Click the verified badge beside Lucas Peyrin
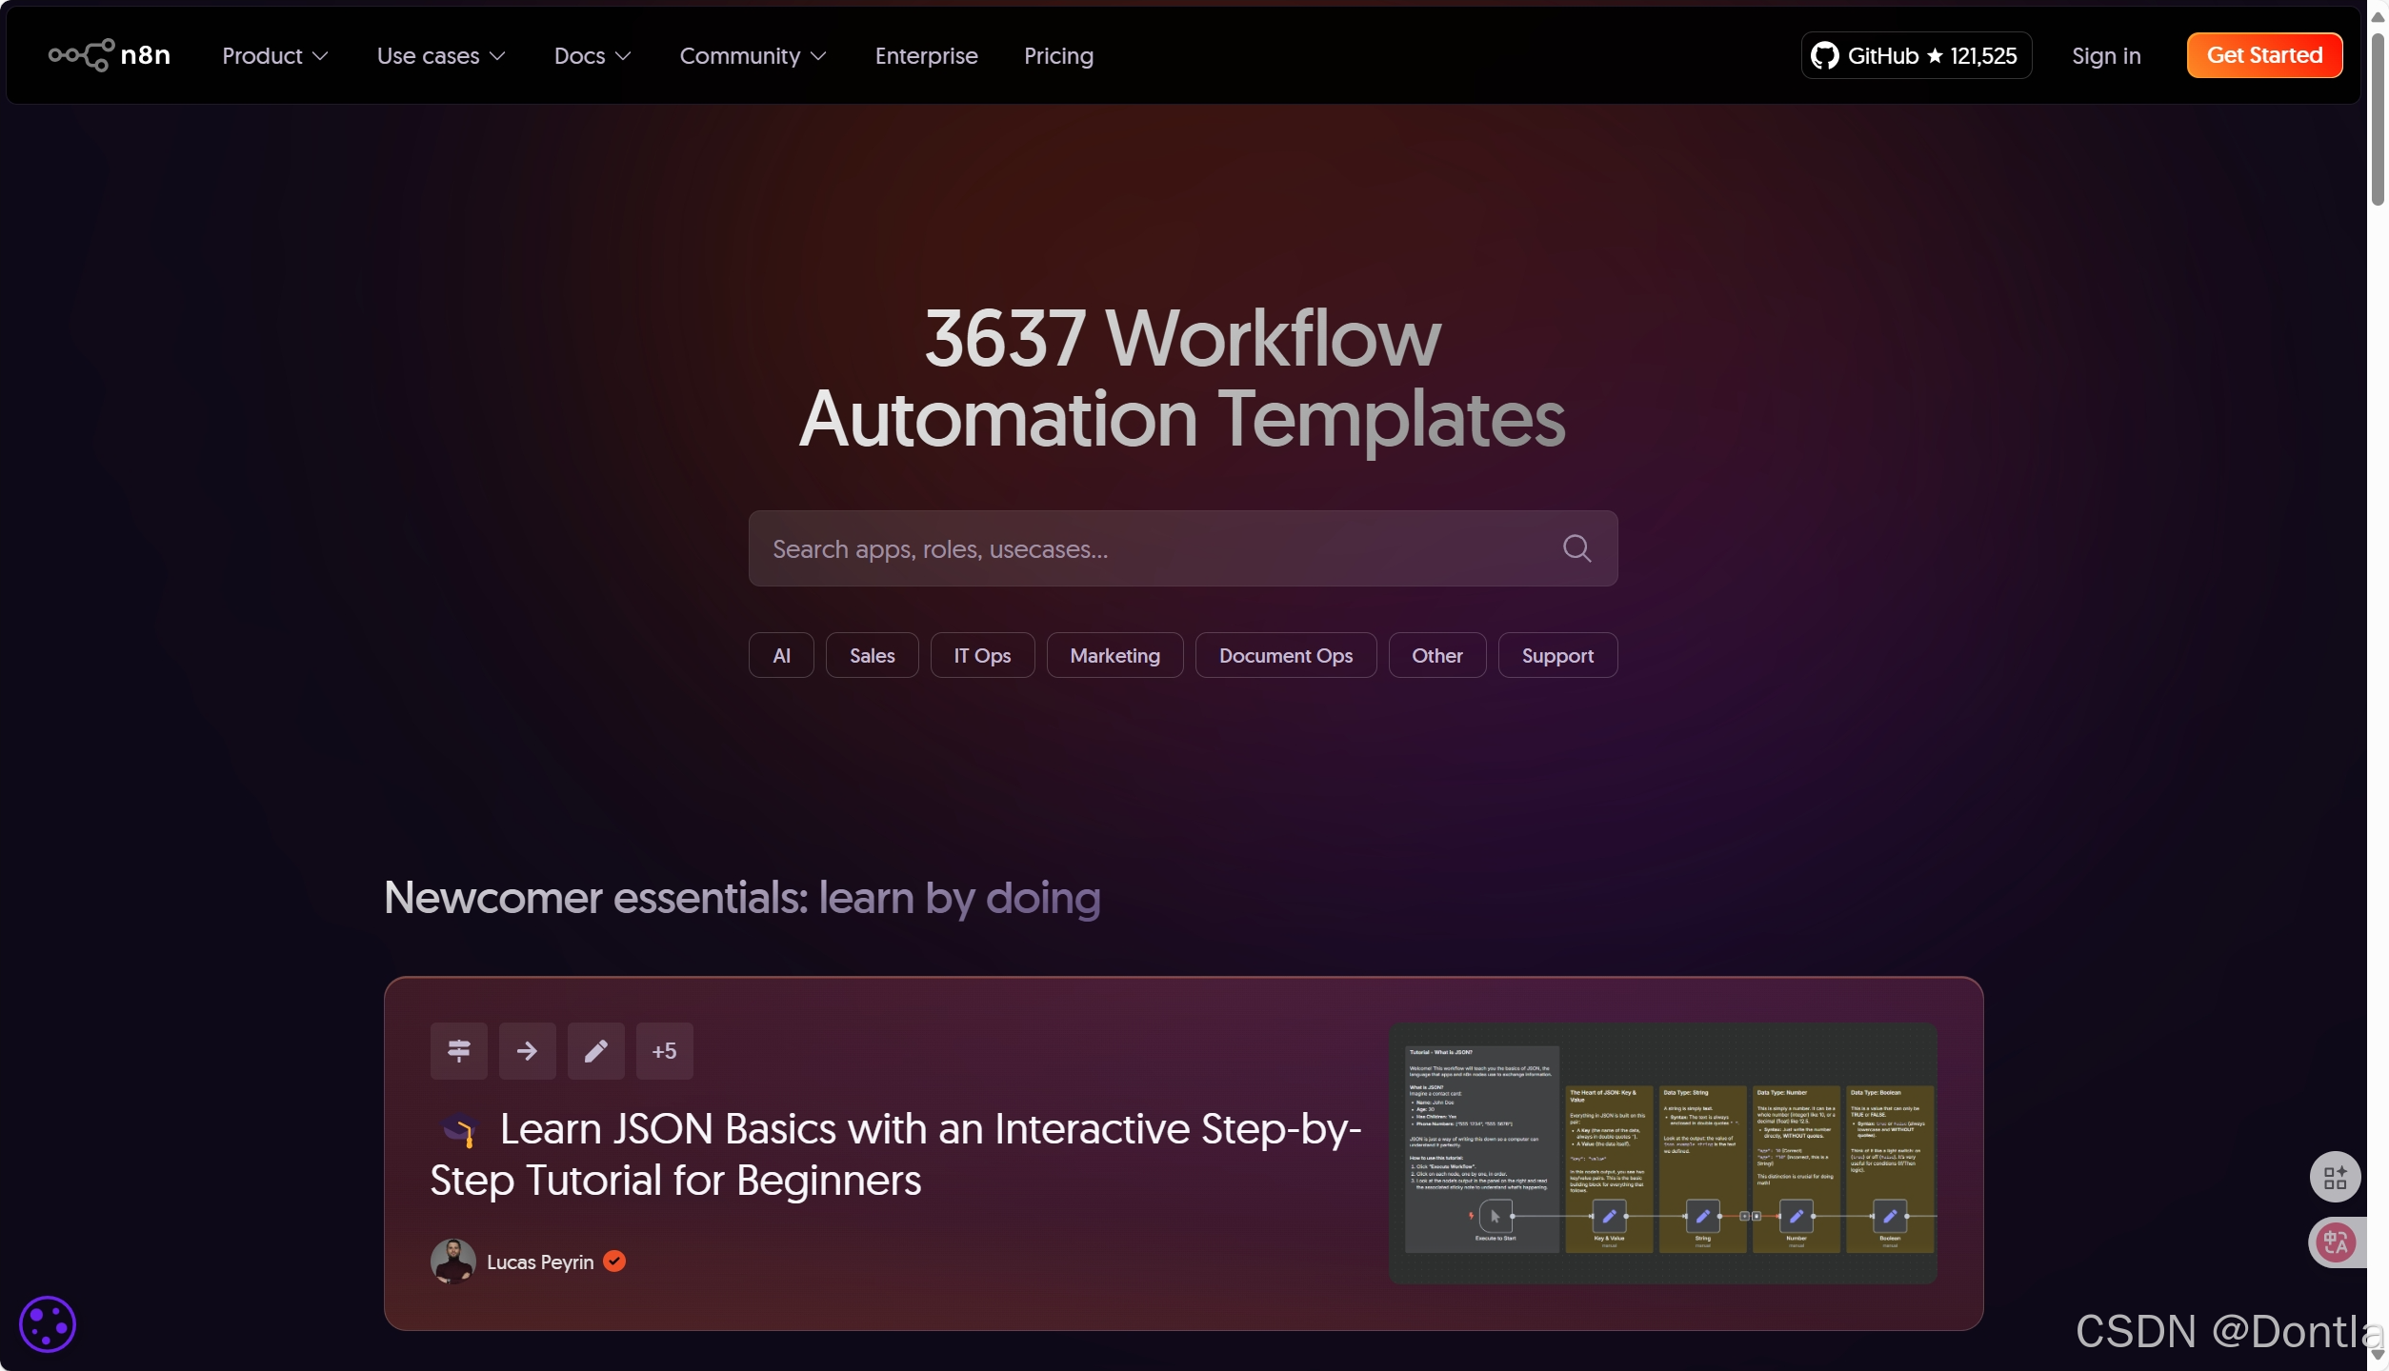The height and width of the screenshot is (1371, 2389). (614, 1261)
